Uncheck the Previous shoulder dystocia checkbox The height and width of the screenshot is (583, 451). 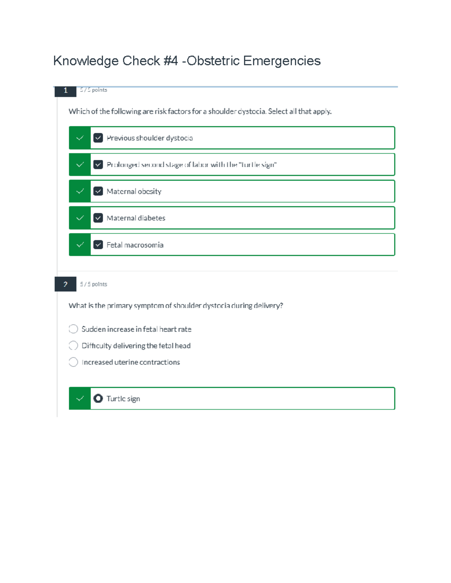coord(98,138)
